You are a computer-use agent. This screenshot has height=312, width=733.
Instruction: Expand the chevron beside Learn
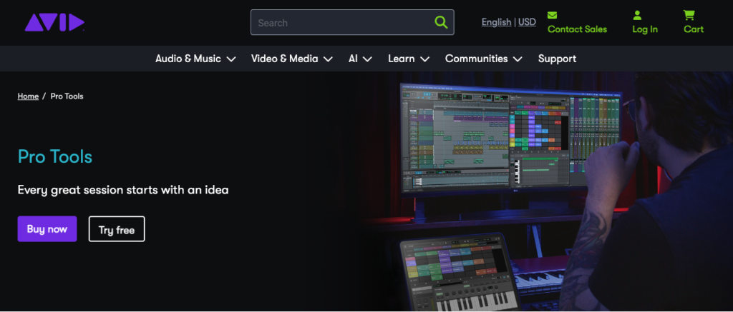pos(424,59)
